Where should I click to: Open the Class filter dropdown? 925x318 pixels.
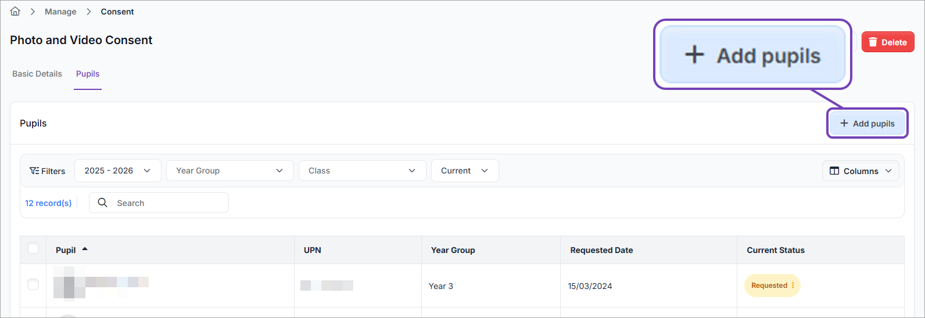(362, 171)
